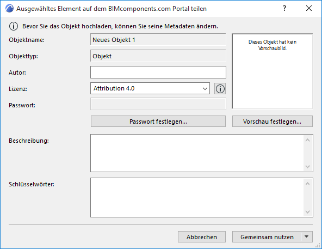Click Schlüsselwörter scrollbar down arrow
The height and width of the screenshot is (249, 322).
coord(308,211)
